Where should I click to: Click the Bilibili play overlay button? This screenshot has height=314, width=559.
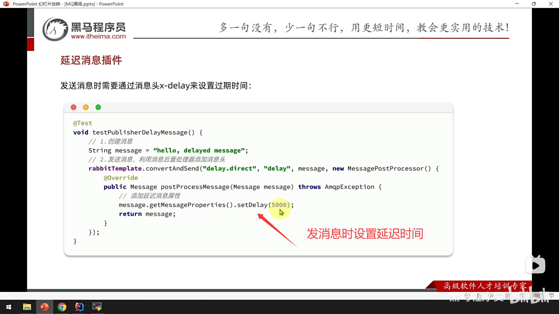tap(535, 265)
